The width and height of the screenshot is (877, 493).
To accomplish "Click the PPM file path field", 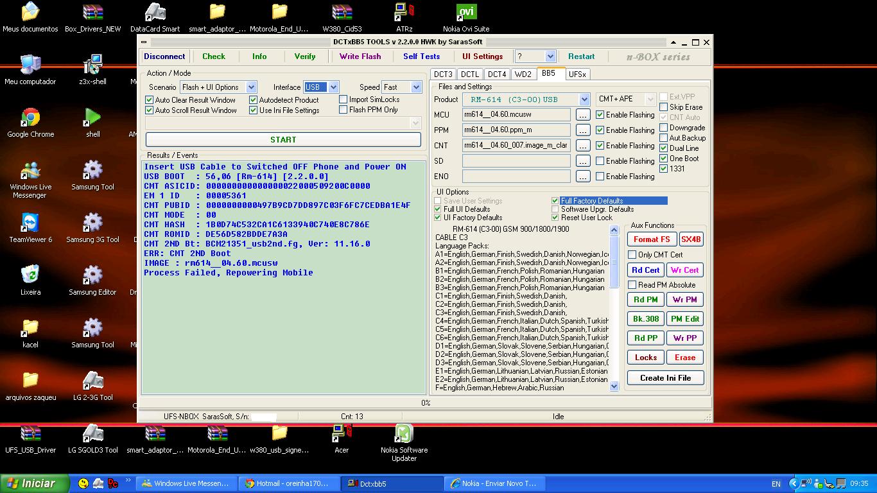I will click(516, 130).
